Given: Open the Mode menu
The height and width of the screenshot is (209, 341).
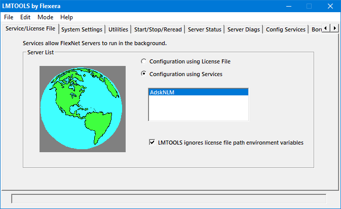Looking at the screenshot, I should pos(45,17).
